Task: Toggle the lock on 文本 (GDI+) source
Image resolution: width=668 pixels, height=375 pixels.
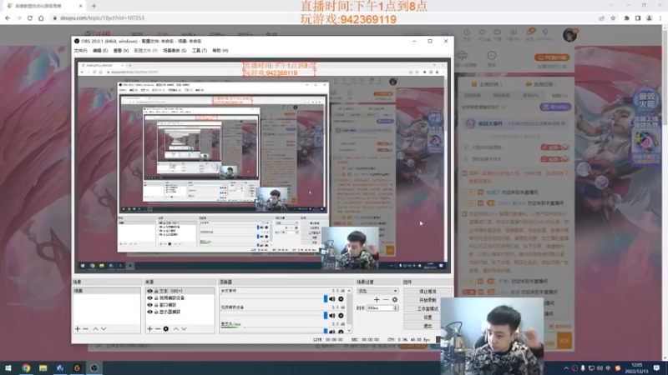Action: [x=156, y=291]
